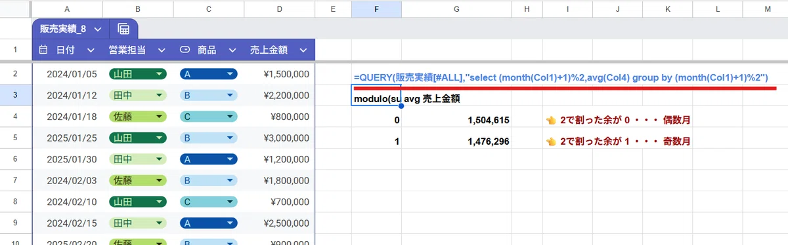Viewport: 788px width, 245px height.
Task: Select the ¥3,000,000 amount cell
Action: (x=280, y=138)
